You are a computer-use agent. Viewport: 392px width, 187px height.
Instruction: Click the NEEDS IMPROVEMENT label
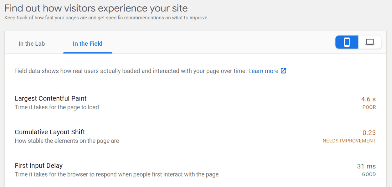(349, 141)
